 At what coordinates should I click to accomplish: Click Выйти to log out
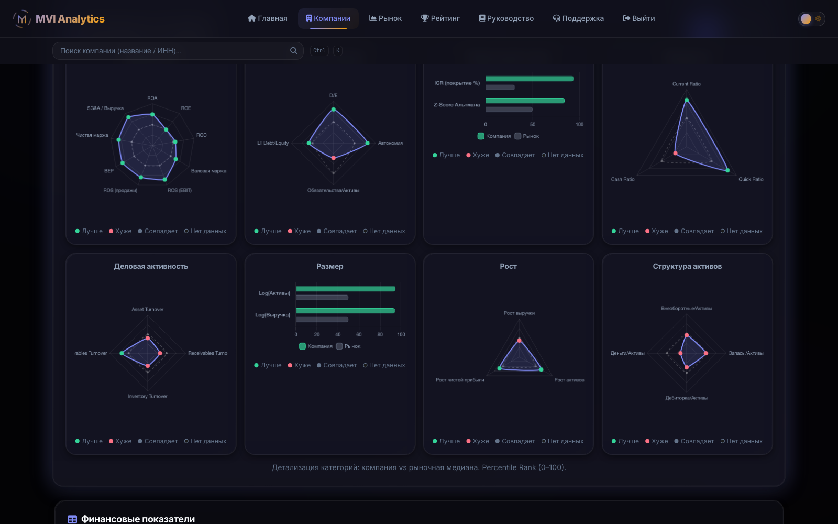[x=638, y=18]
